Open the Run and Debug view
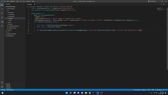168x95 pixels. tap(2, 17)
